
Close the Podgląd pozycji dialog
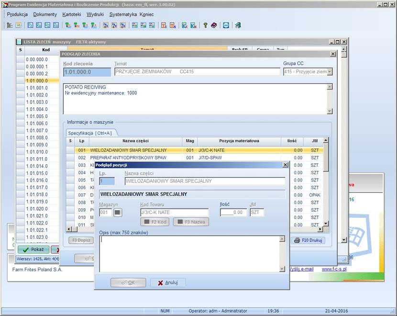285,165
